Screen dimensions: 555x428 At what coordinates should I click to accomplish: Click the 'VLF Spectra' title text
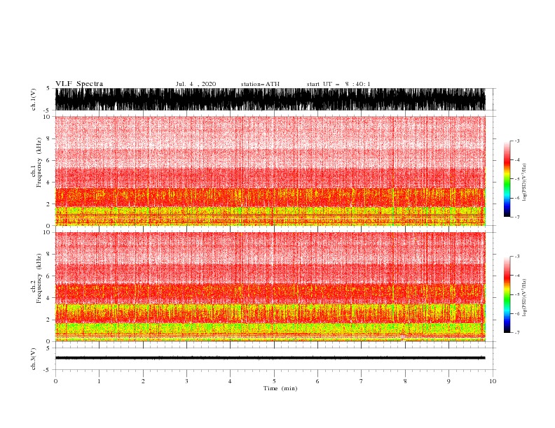click(x=79, y=84)
